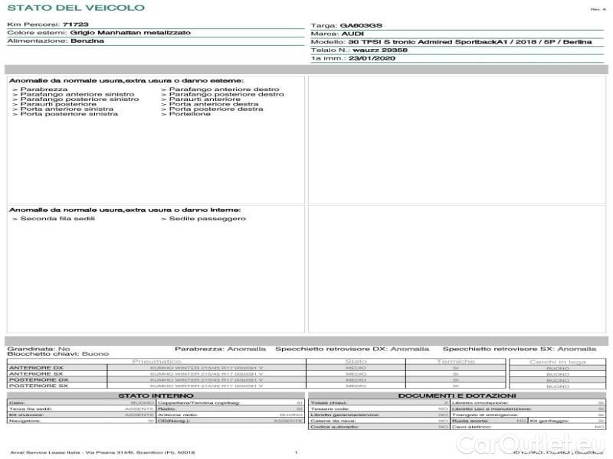Click the 'STATO INTERNO' section heading
Viewport: 613px width, 459px height.
pyautogui.click(x=156, y=396)
